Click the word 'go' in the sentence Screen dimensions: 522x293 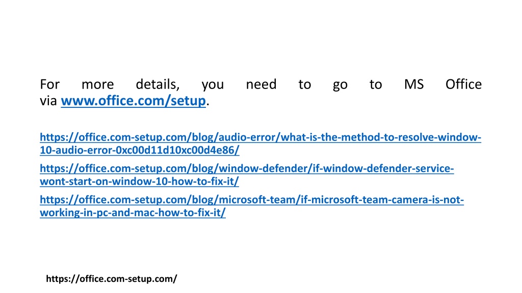pyautogui.click(x=340, y=85)
